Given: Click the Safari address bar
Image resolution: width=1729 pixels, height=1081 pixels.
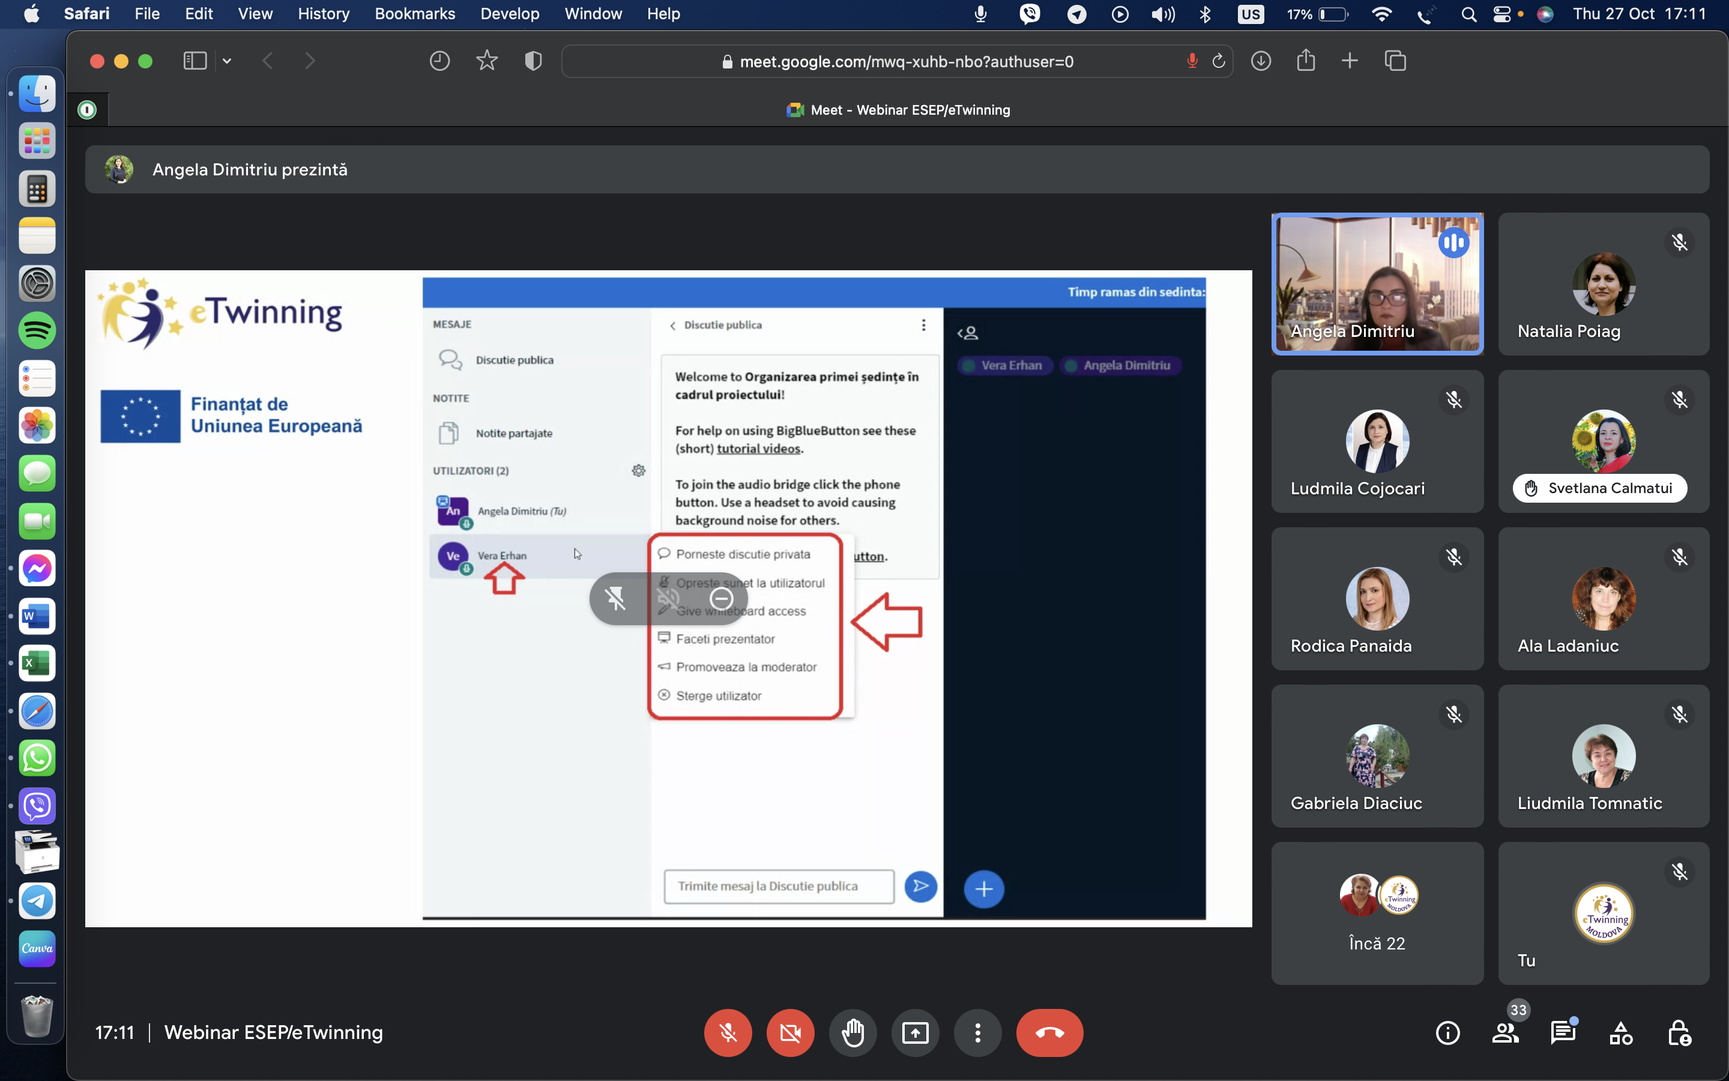Looking at the screenshot, I should pyautogui.click(x=897, y=61).
